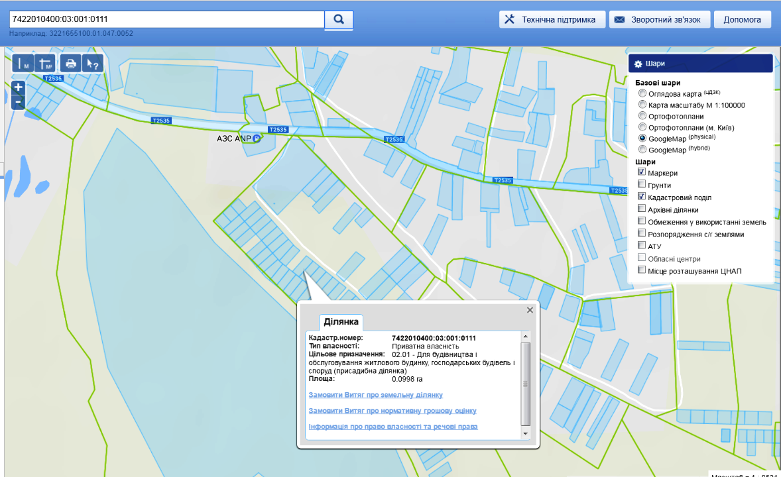
Task: Click the Шари panel header
Action: pos(700,64)
